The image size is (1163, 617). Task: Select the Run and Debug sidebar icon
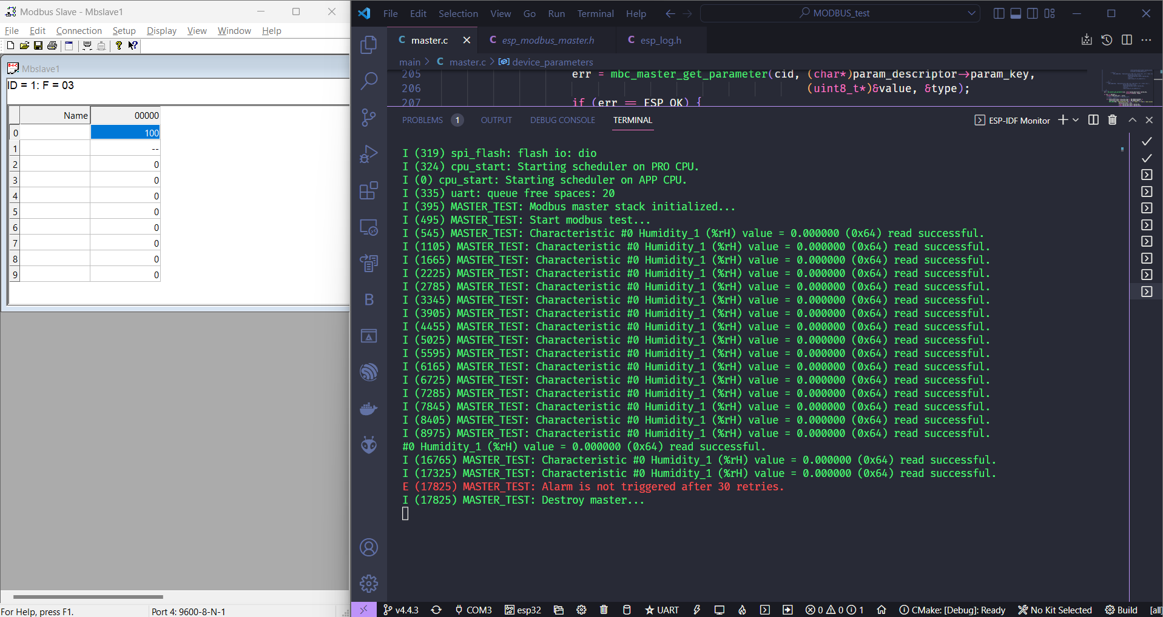pos(368,154)
